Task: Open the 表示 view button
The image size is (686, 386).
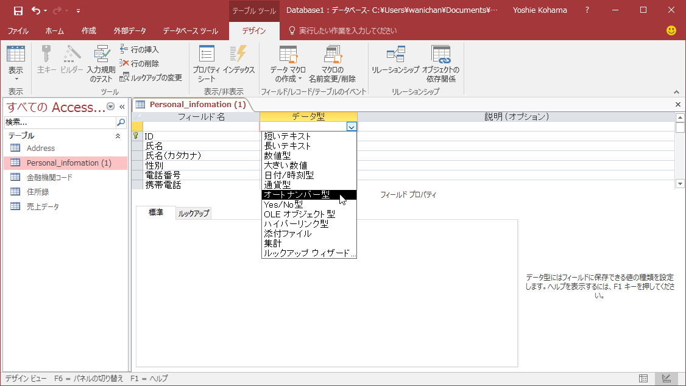Action: click(x=16, y=58)
